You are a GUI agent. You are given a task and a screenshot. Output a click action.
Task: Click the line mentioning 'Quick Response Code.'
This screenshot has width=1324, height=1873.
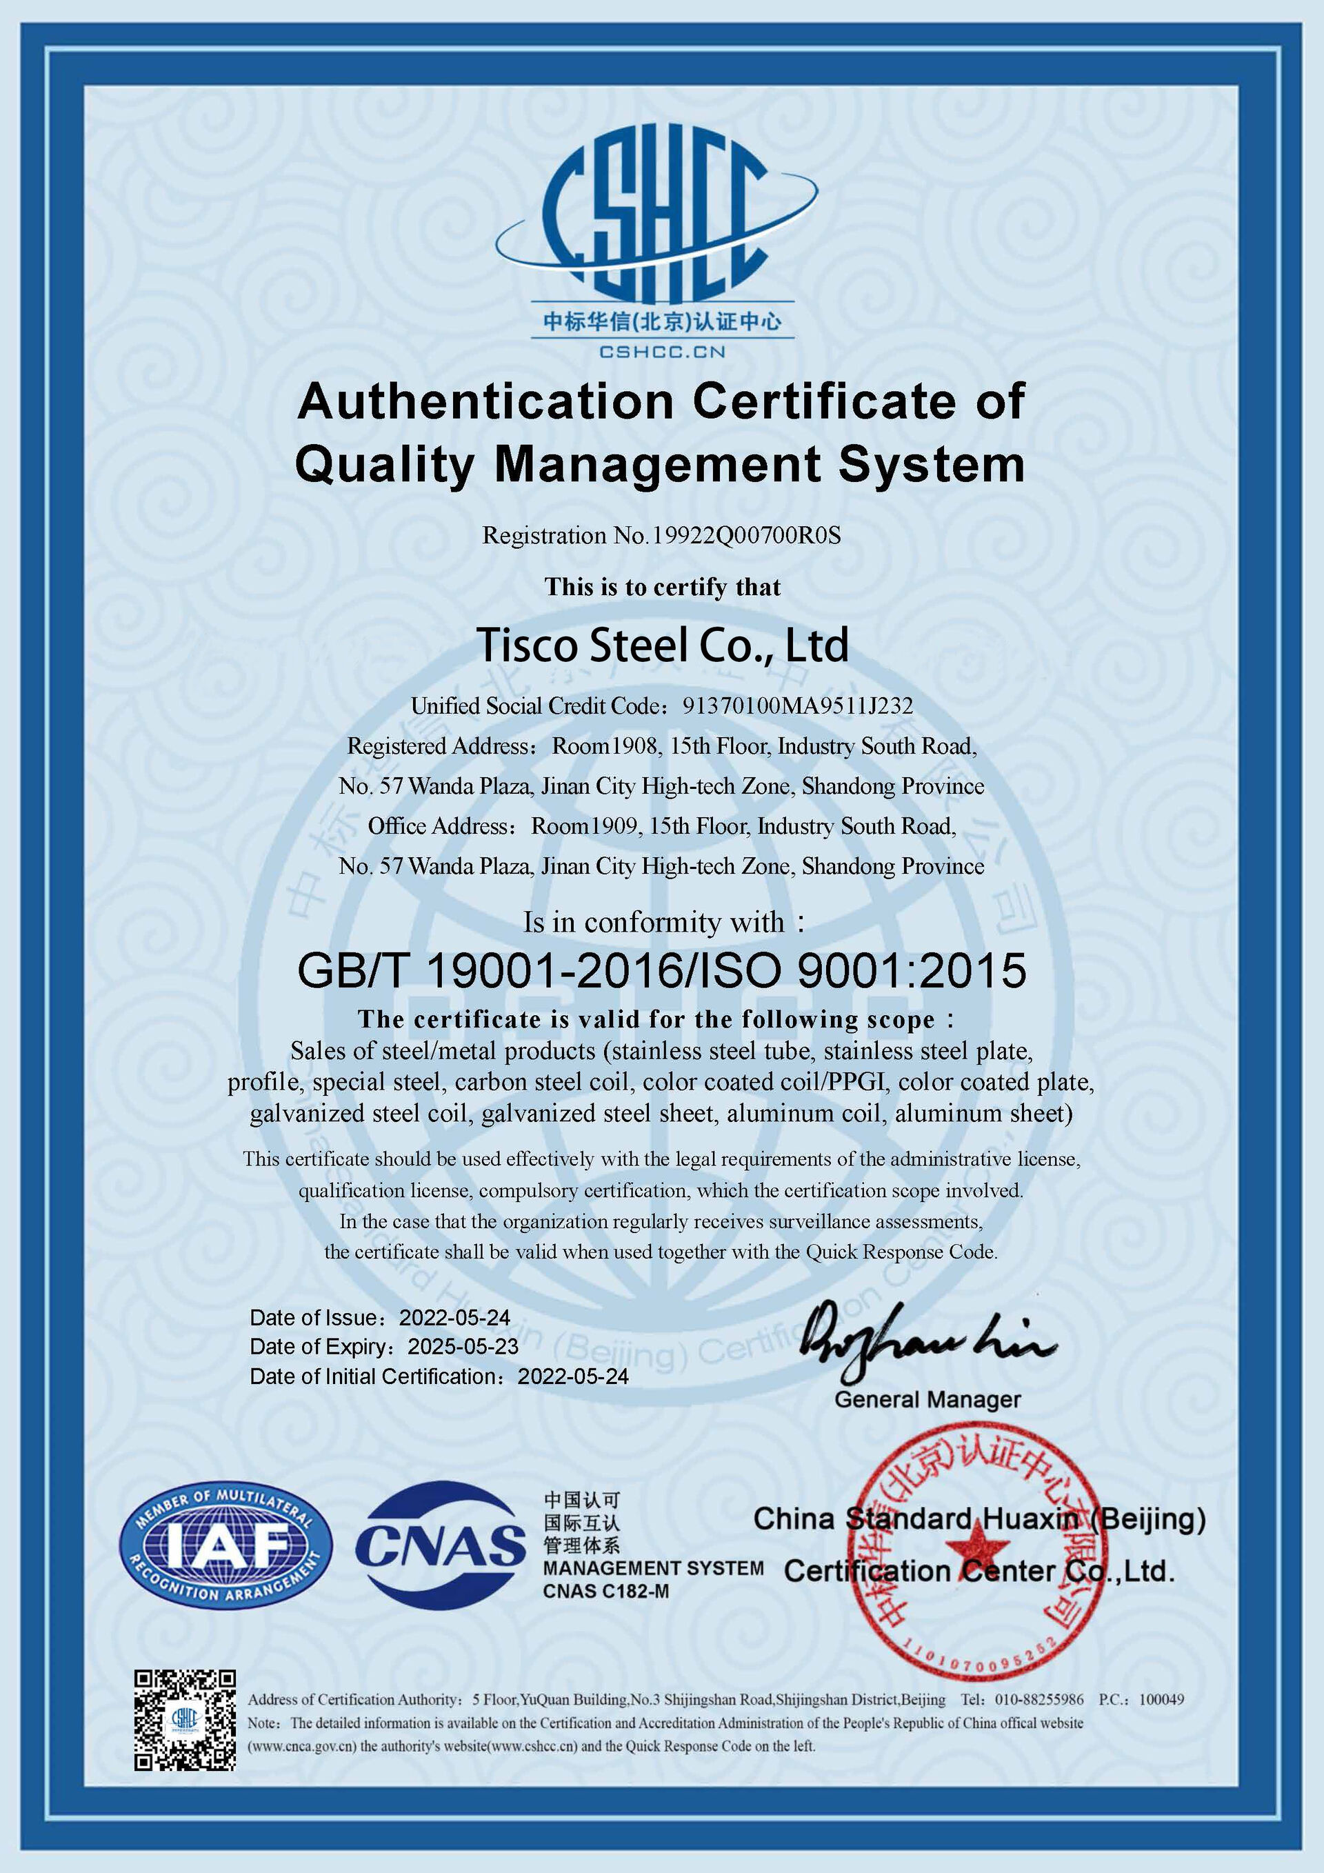coord(661,1252)
